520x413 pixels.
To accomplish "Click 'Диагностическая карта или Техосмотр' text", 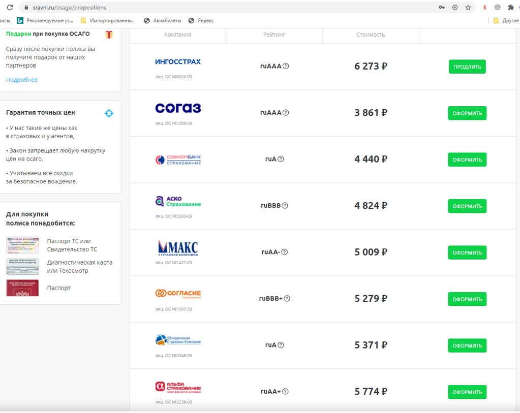I will click(80, 267).
